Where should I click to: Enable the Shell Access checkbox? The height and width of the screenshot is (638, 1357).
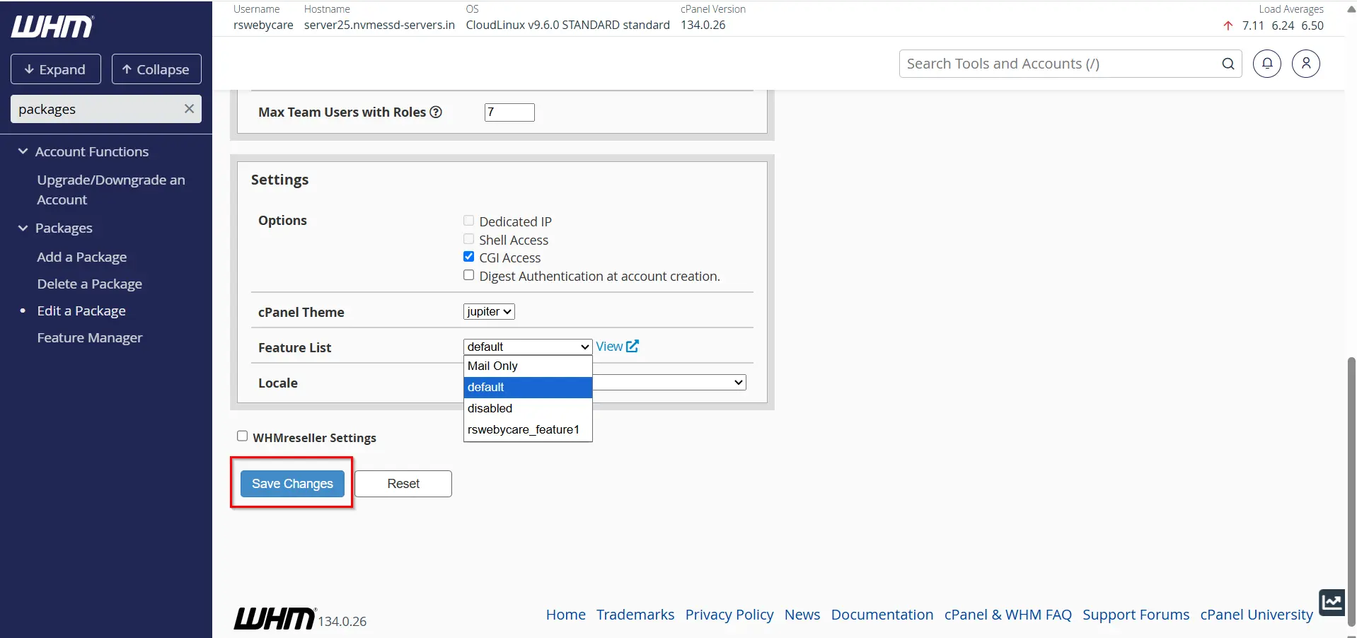pyautogui.click(x=468, y=239)
